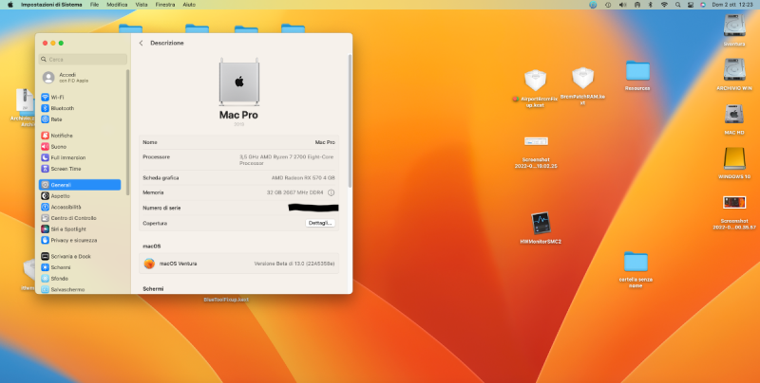The width and height of the screenshot is (760, 383).
Task: Open Wi-Fi status in the menu bar
Action: (664, 5)
